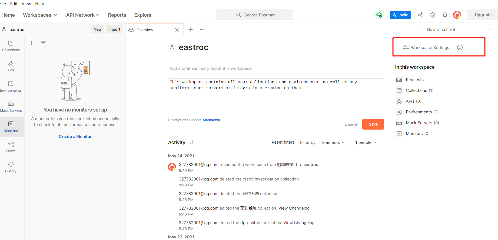Open tab options three-dots menu
Image resolution: width=498 pixels, height=240 pixels.
(203, 29)
